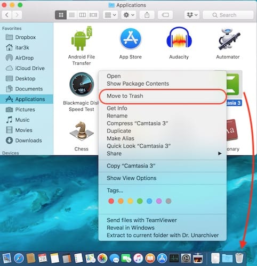Open the gear Action menu dropdown
Image resolution: width=257 pixels, height=266 pixels.
click(x=129, y=15)
